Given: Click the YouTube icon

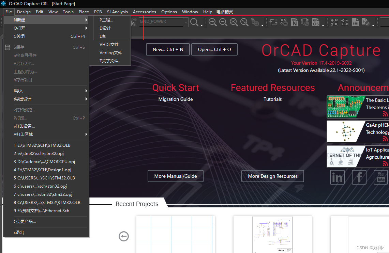Looking at the screenshot, I should click(381, 177).
